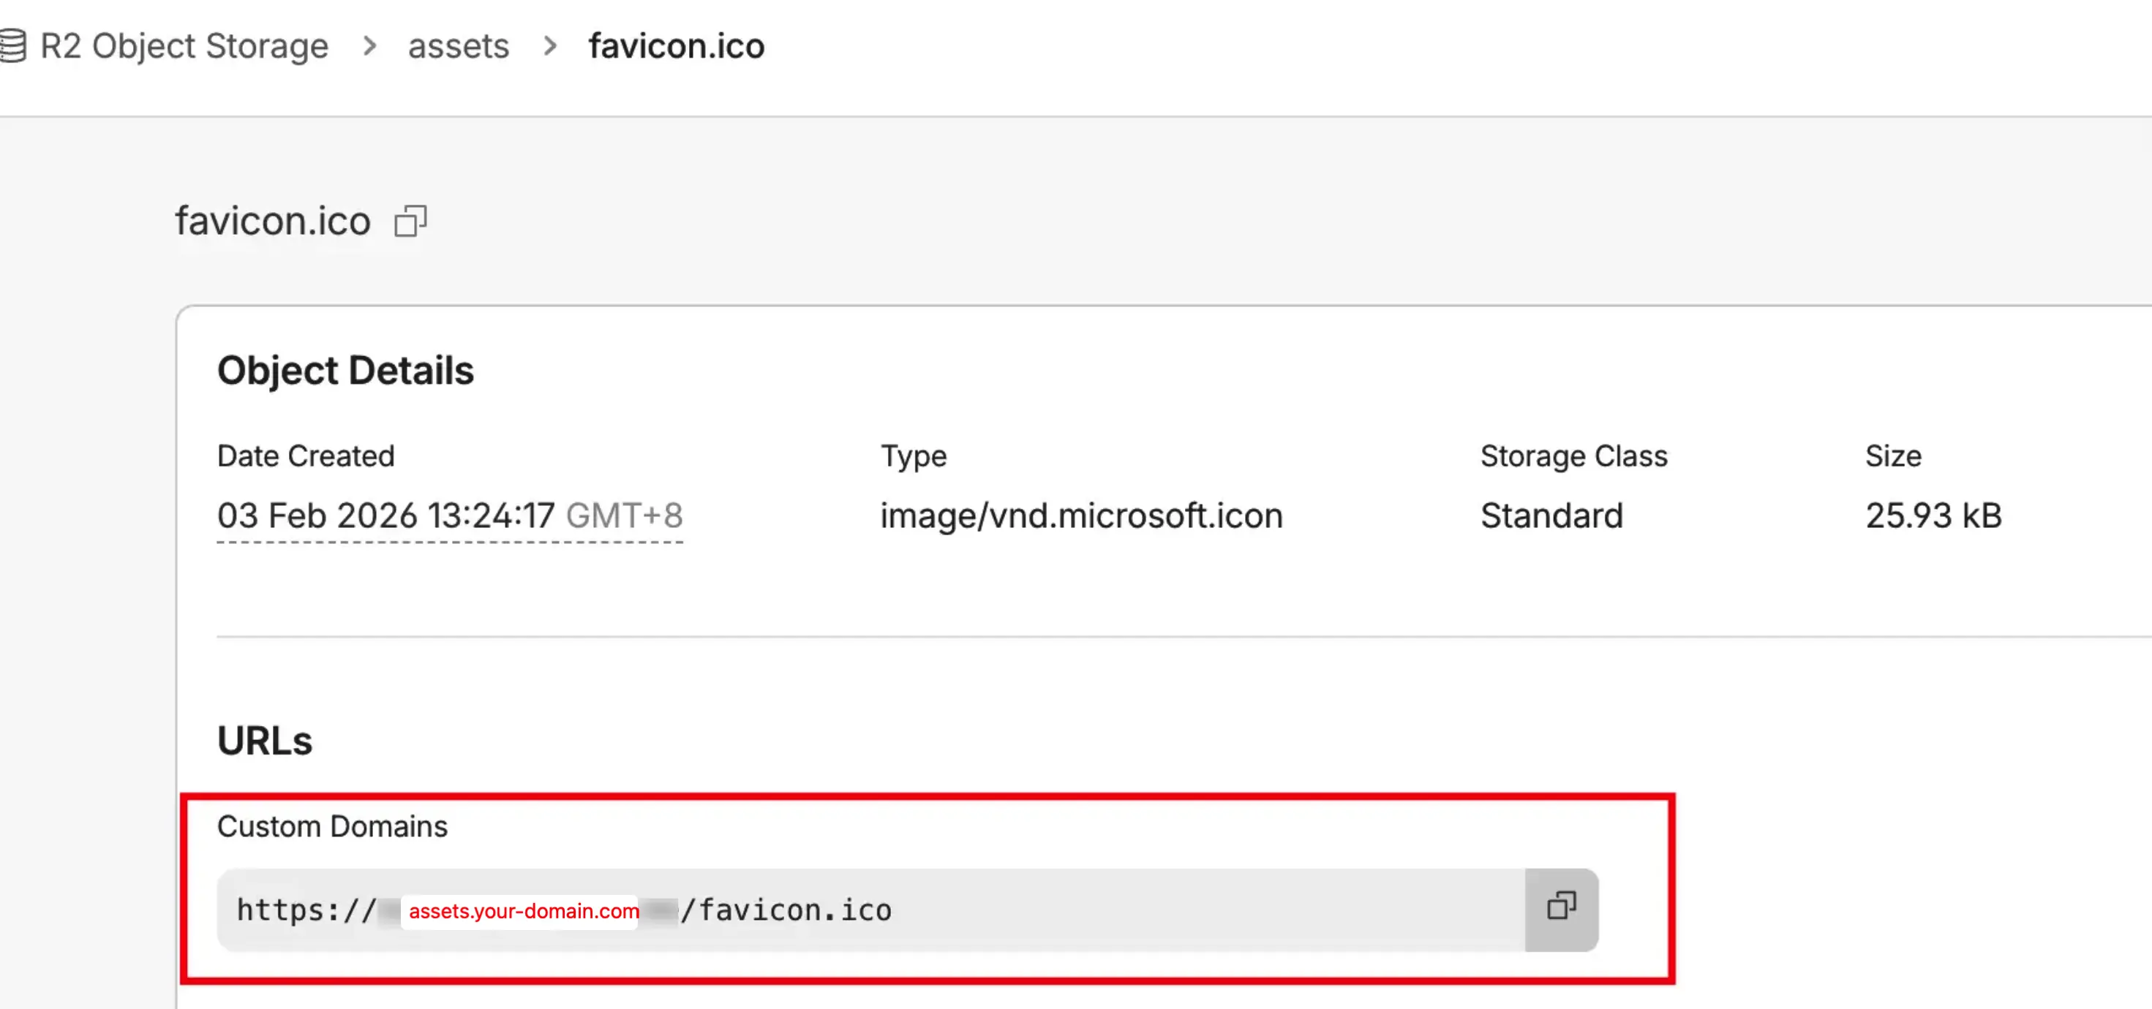Screen dimensions: 2152x1009
Task: Click the URLs section heading
Action: click(x=264, y=740)
